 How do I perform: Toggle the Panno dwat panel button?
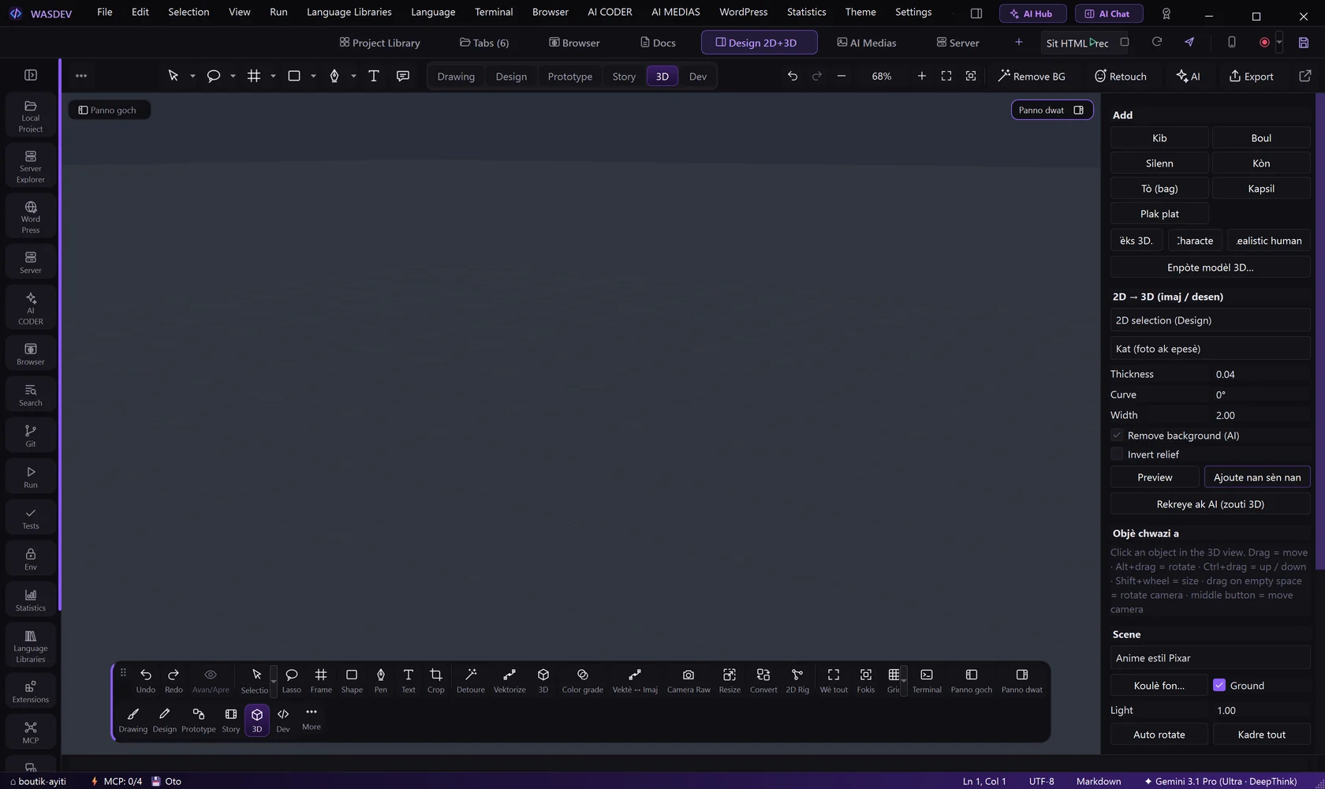click(1052, 110)
